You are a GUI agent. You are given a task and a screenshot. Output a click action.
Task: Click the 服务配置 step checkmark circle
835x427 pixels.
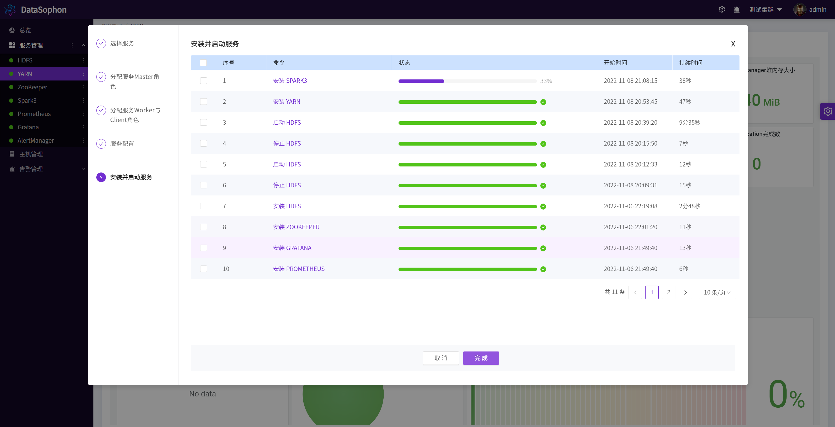point(101,144)
